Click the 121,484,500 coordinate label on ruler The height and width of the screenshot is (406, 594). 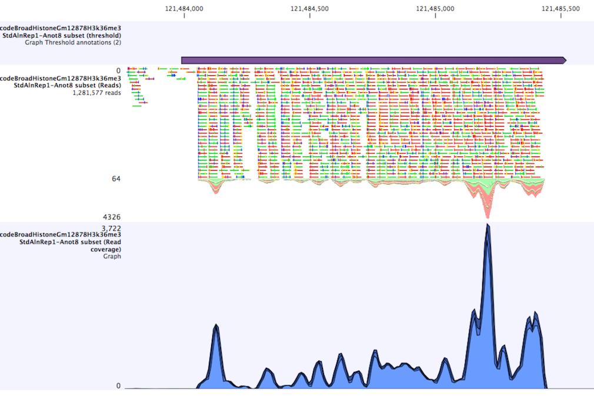(x=310, y=8)
